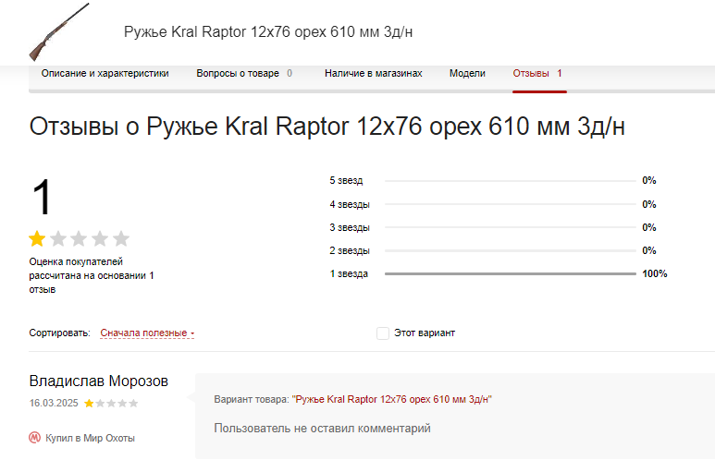Image resolution: width=715 pixels, height=472 pixels.
Task: Open the Сначала полезные sort dropdown
Action: [147, 333]
